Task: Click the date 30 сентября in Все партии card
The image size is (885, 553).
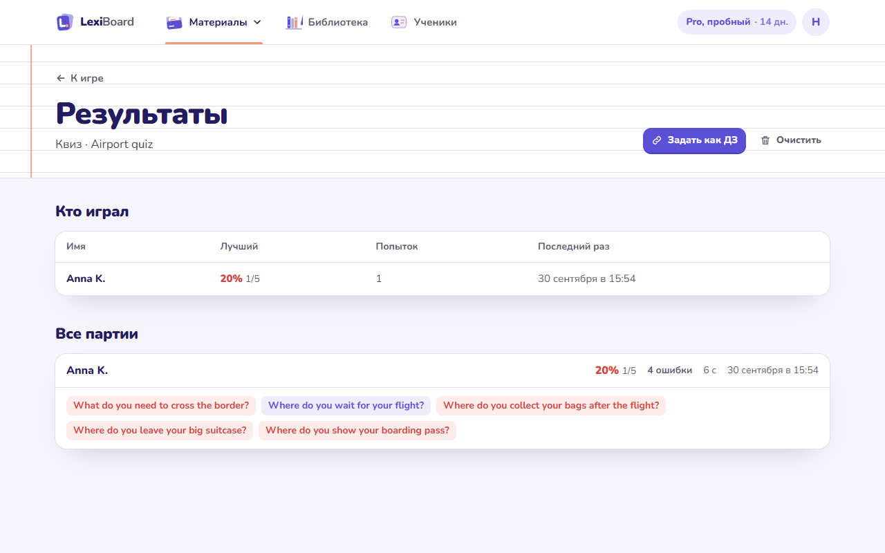Action: click(773, 371)
